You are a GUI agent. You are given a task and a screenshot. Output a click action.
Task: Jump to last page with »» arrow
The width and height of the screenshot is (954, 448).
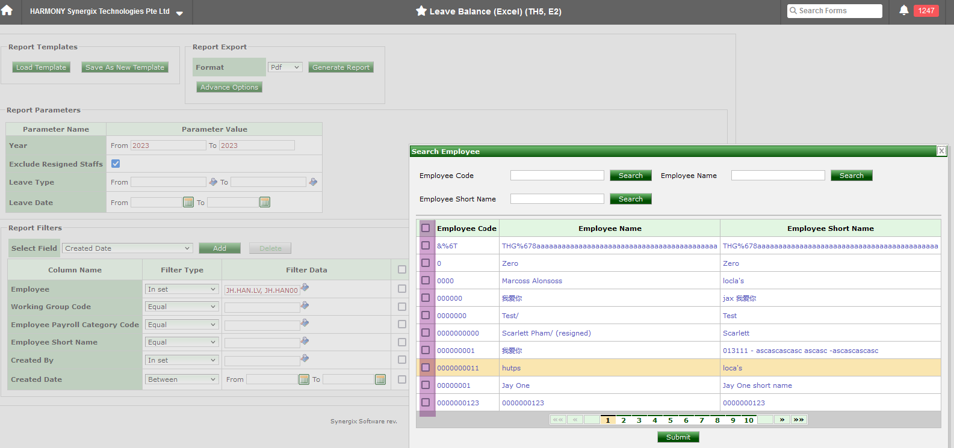(x=799, y=420)
